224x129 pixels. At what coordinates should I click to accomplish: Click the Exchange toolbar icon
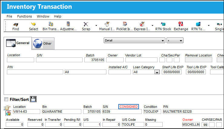pos(181,24)
